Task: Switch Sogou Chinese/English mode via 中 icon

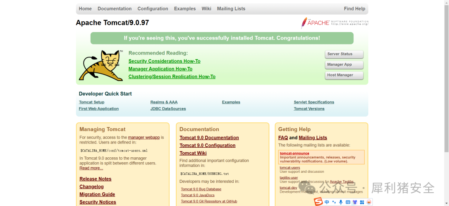Action: [x=327, y=202]
